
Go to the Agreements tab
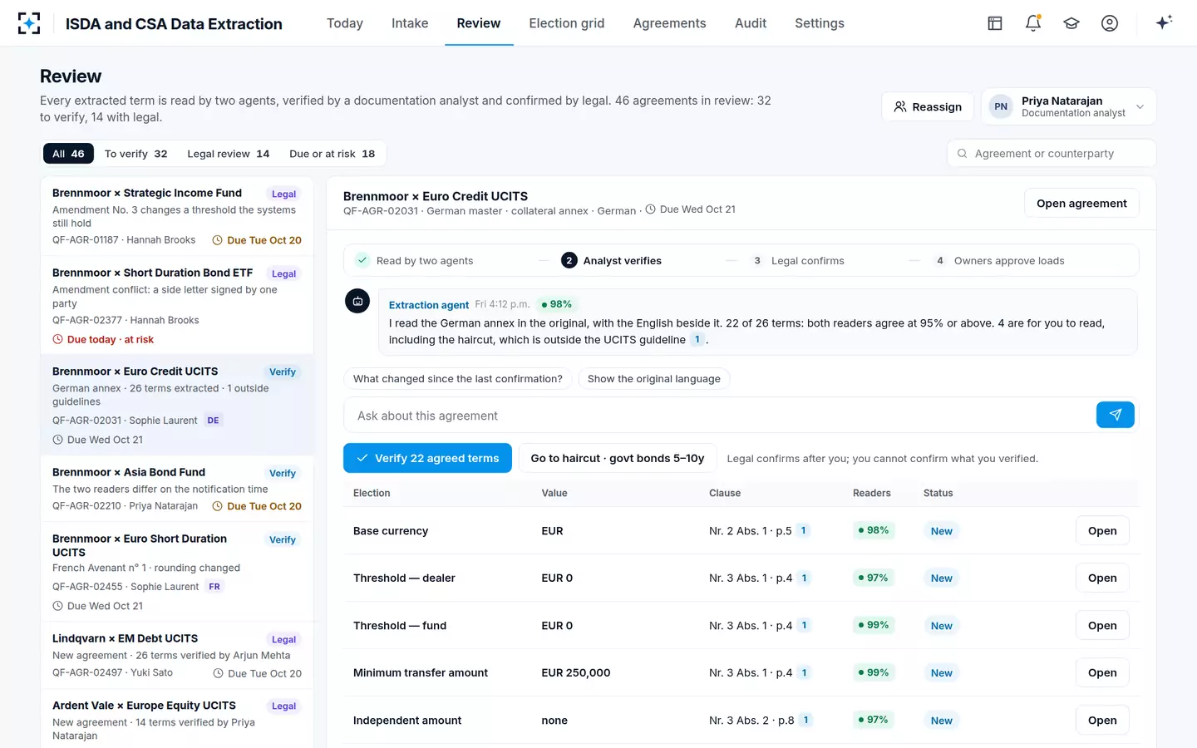tap(669, 23)
